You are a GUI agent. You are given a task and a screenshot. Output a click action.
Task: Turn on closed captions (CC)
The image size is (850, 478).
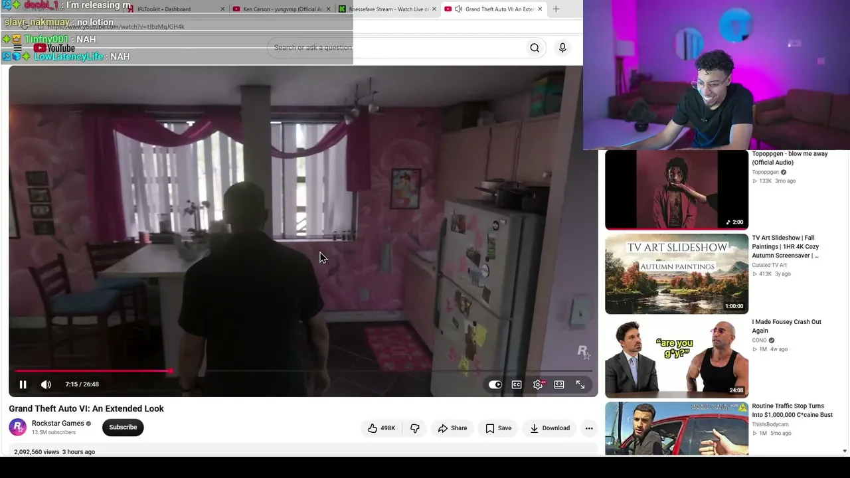pos(517,384)
